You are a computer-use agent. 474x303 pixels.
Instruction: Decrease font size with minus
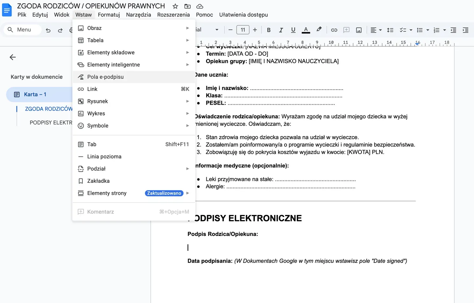(231, 30)
